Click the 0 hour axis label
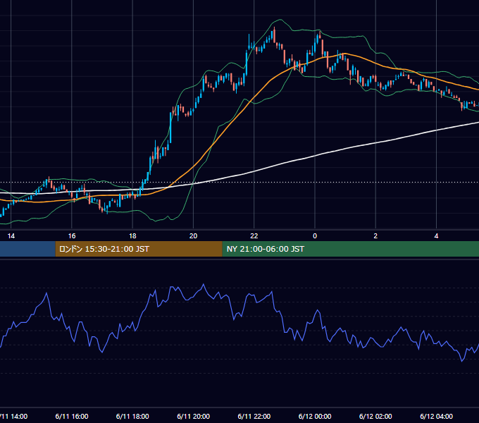 pos(315,236)
